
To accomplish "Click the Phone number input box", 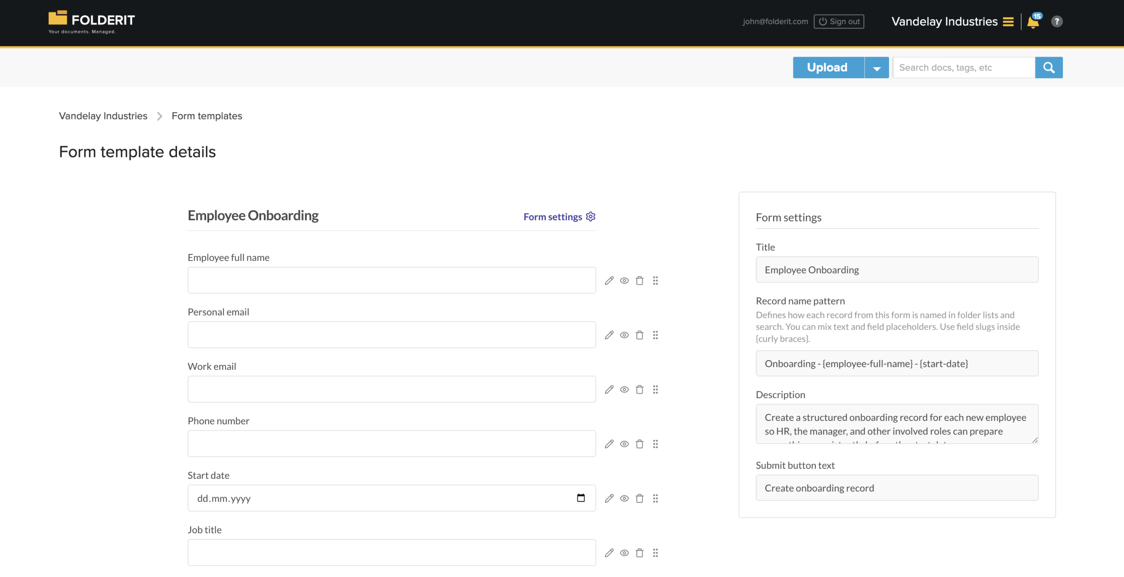I will pos(392,443).
